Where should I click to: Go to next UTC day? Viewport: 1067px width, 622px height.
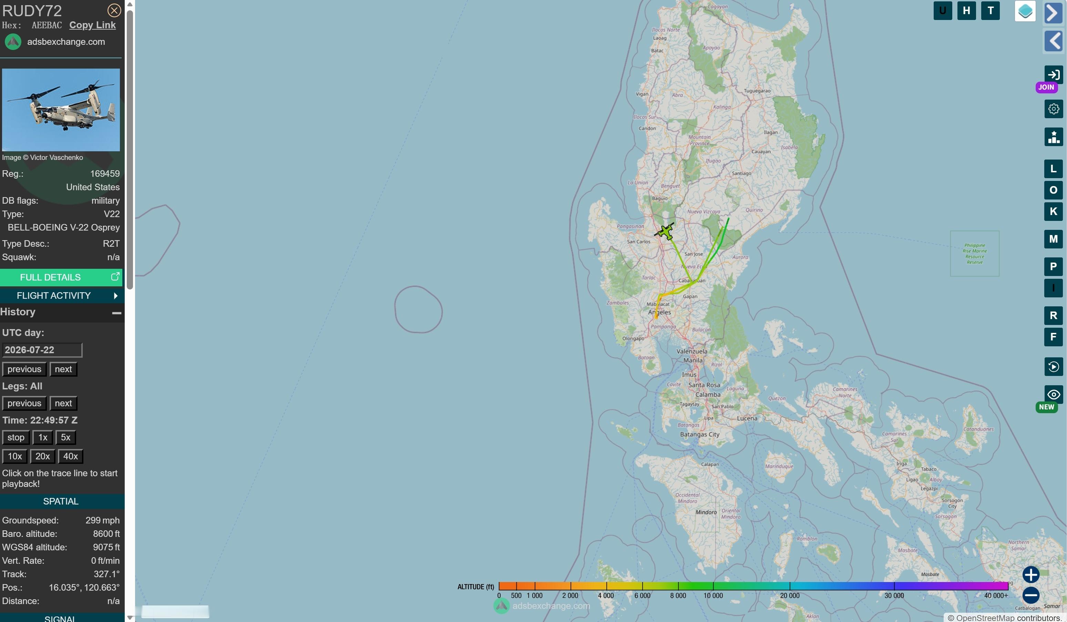tap(63, 369)
